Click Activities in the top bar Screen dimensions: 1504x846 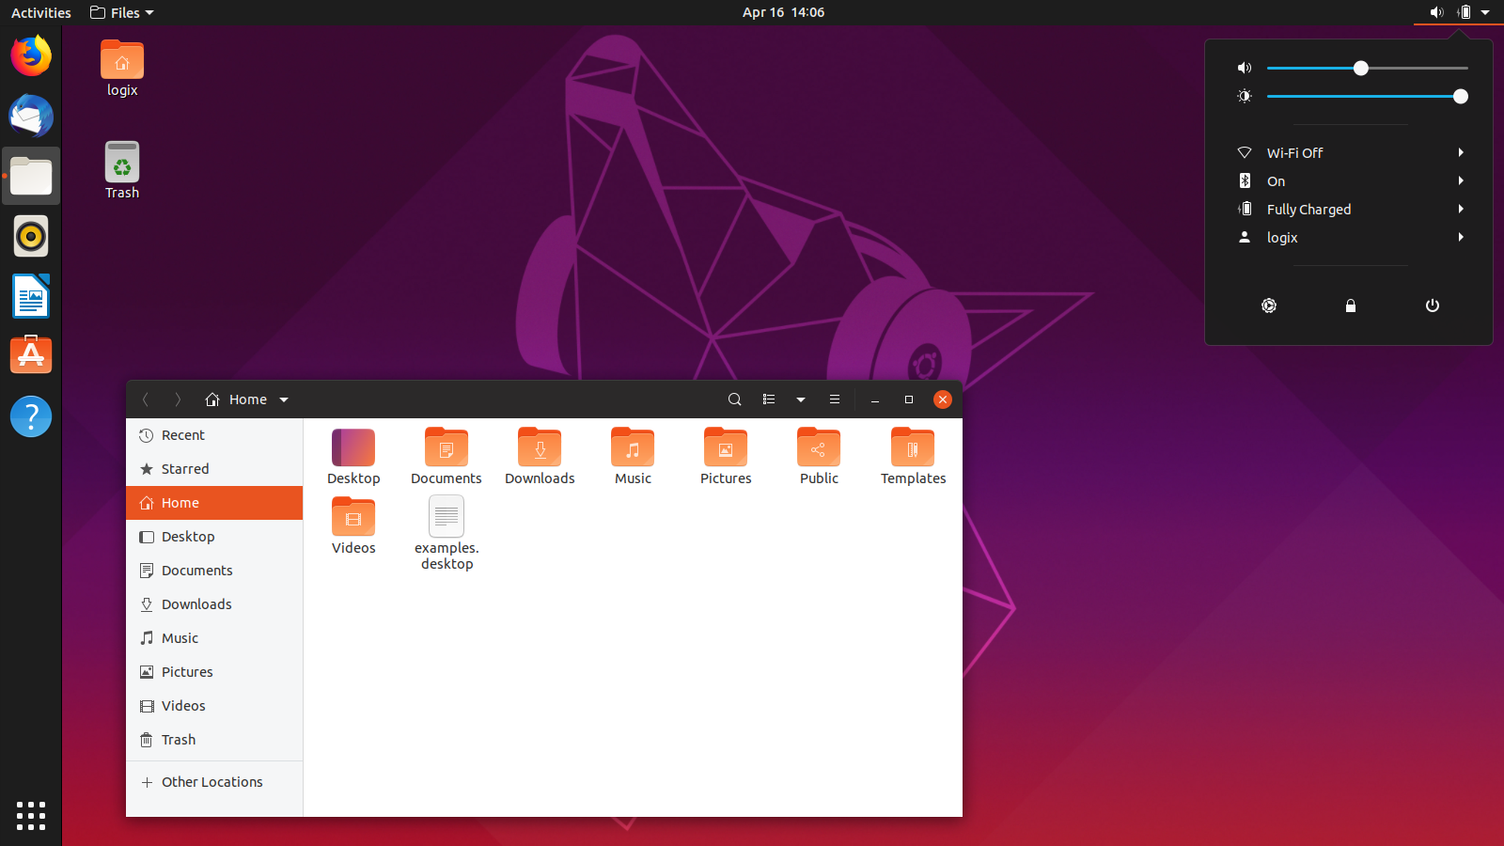(39, 12)
